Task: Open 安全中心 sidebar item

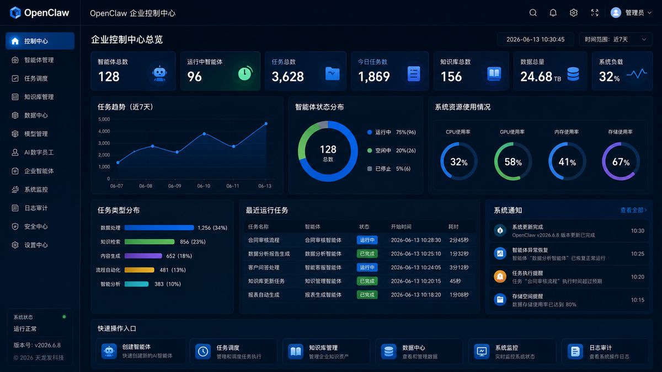Action: click(x=40, y=226)
